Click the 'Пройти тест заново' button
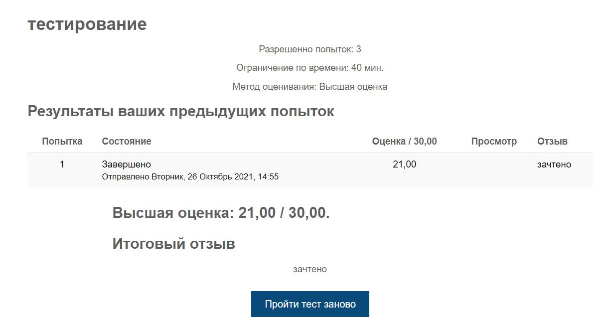Image resolution: width=606 pixels, height=330 pixels. pos(310,304)
